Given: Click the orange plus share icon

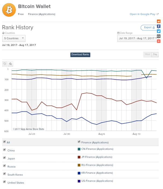Looking at the screenshot, I should [159, 41].
